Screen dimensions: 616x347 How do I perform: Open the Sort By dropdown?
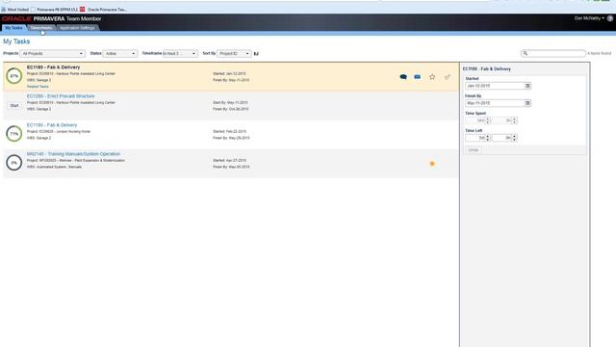pos(234,54)
